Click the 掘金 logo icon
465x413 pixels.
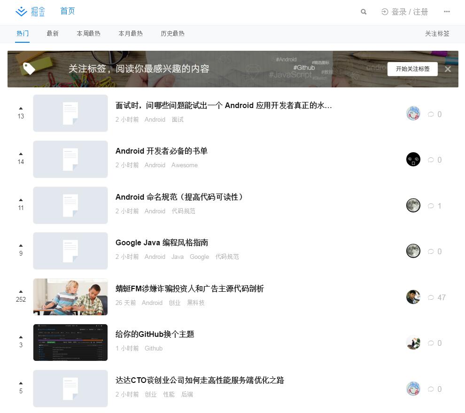tap(22, 12)
